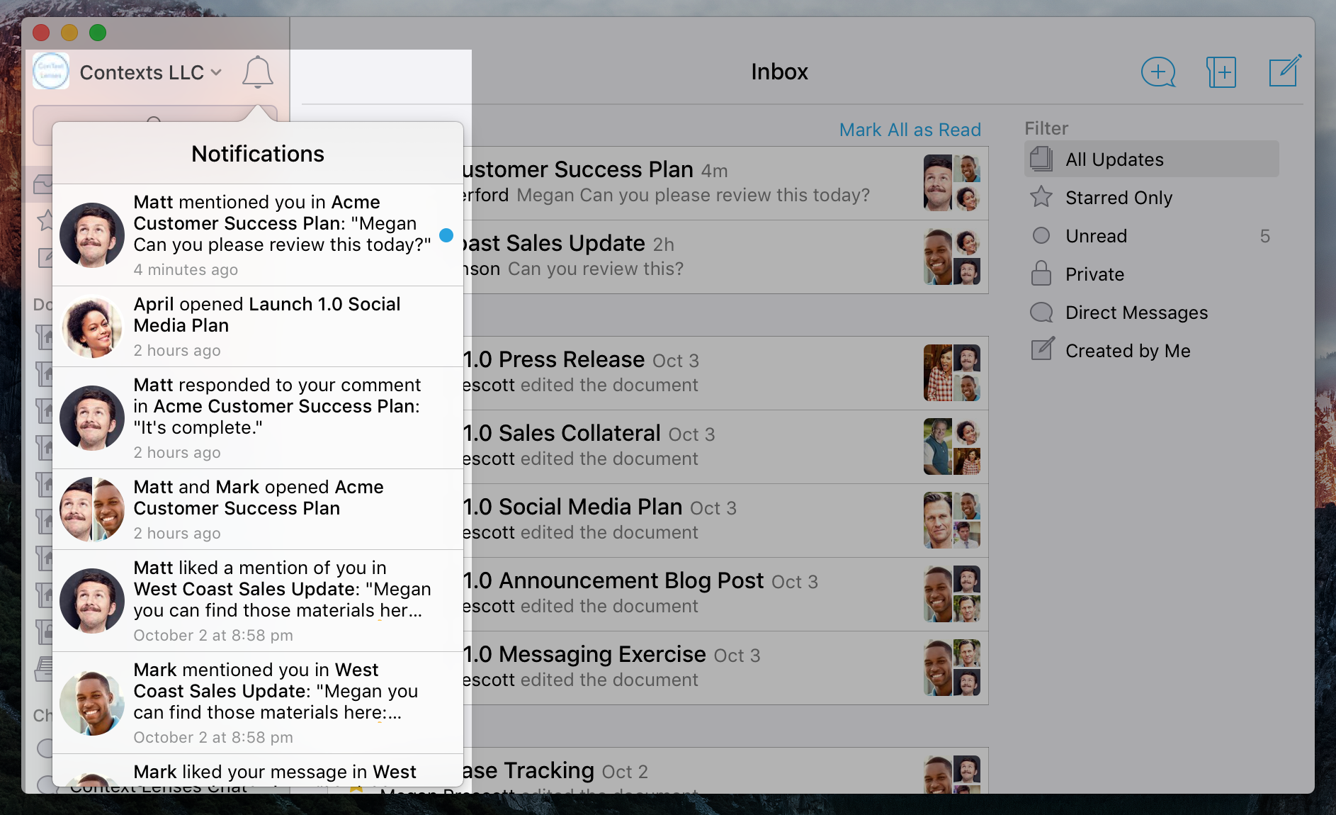Open Matt and Mark opened Acme notification
The width and height of the screenshot is (1336, 815).
(258, 509)
